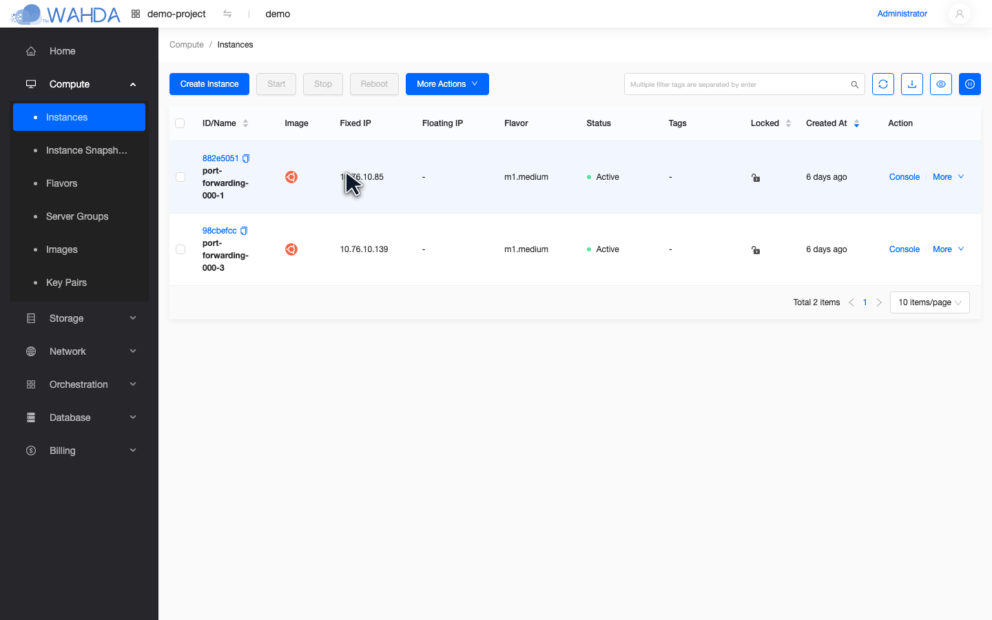
Task: Click the Database sidebar icon
Action: [31, 417]
